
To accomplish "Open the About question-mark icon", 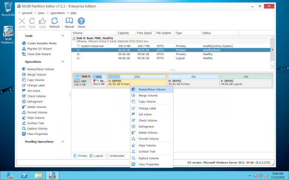I will click(x=81, y=21).
